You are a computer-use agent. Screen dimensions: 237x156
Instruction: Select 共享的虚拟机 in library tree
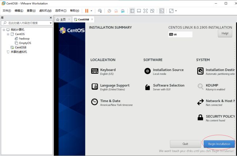point(19,52)
